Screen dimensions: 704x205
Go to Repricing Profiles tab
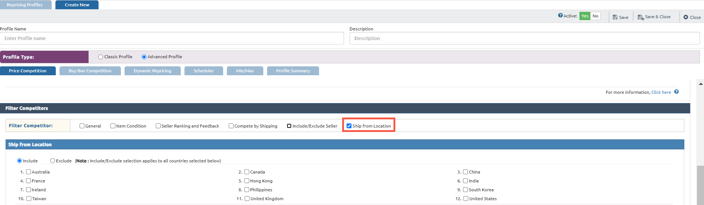pyautogui.click(x=25, y=5)
